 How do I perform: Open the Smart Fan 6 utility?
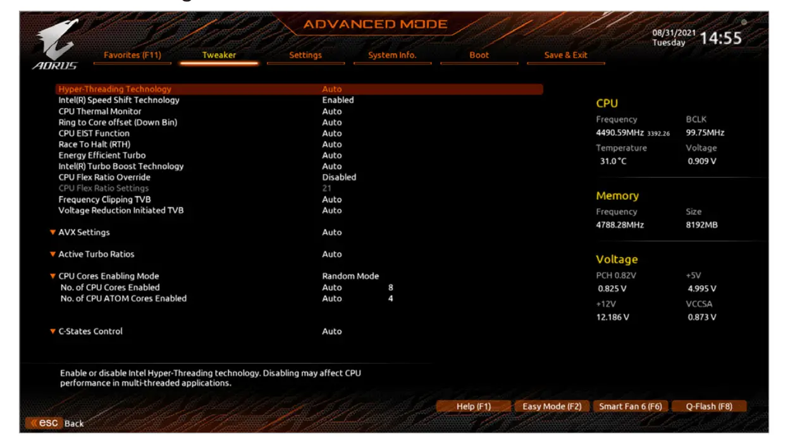632,407
